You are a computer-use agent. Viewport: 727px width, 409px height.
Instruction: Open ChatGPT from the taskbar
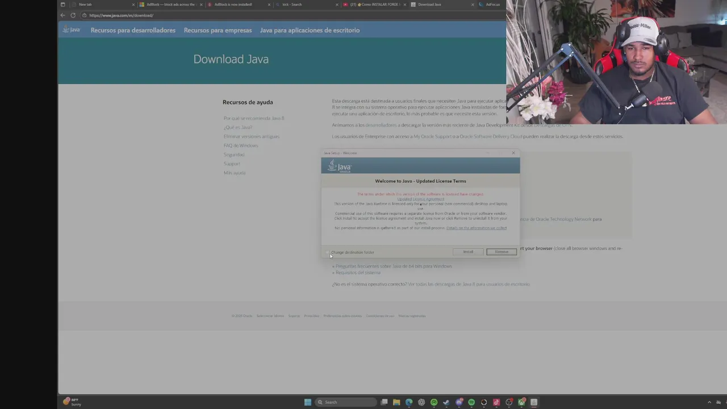click(x=421, y=402)
